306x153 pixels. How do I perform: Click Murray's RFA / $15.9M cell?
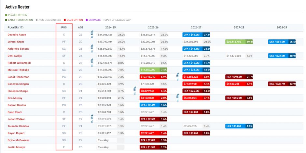click(239, 98)
